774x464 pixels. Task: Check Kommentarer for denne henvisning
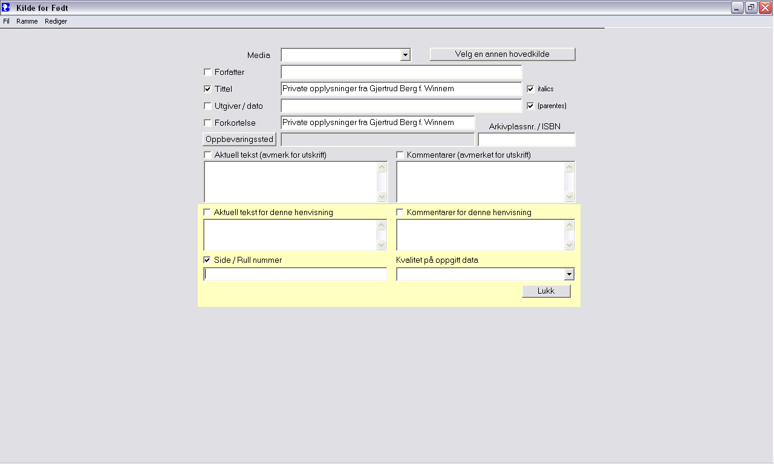(400, 213)
